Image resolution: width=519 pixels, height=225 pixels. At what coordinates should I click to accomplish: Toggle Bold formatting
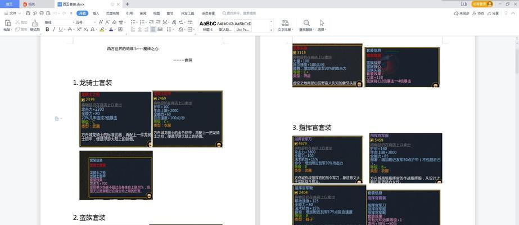pos(47,29)
